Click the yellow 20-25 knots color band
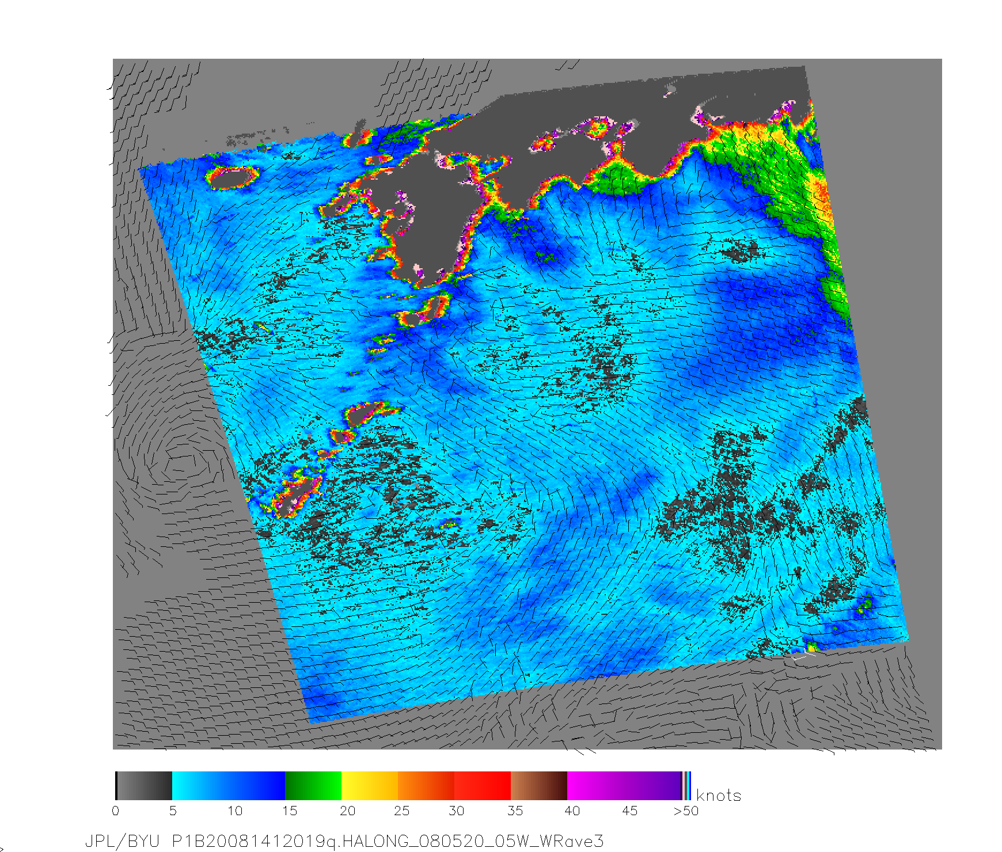1002x852 pixels. pos(370,786)
